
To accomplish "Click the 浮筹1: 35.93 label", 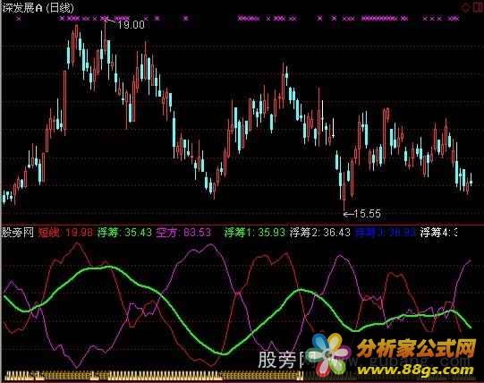I will click(255, 233).
